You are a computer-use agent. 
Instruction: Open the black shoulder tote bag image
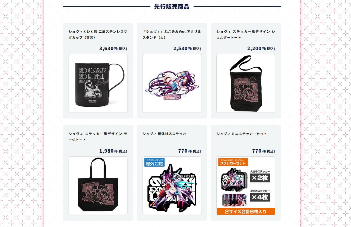246,83
